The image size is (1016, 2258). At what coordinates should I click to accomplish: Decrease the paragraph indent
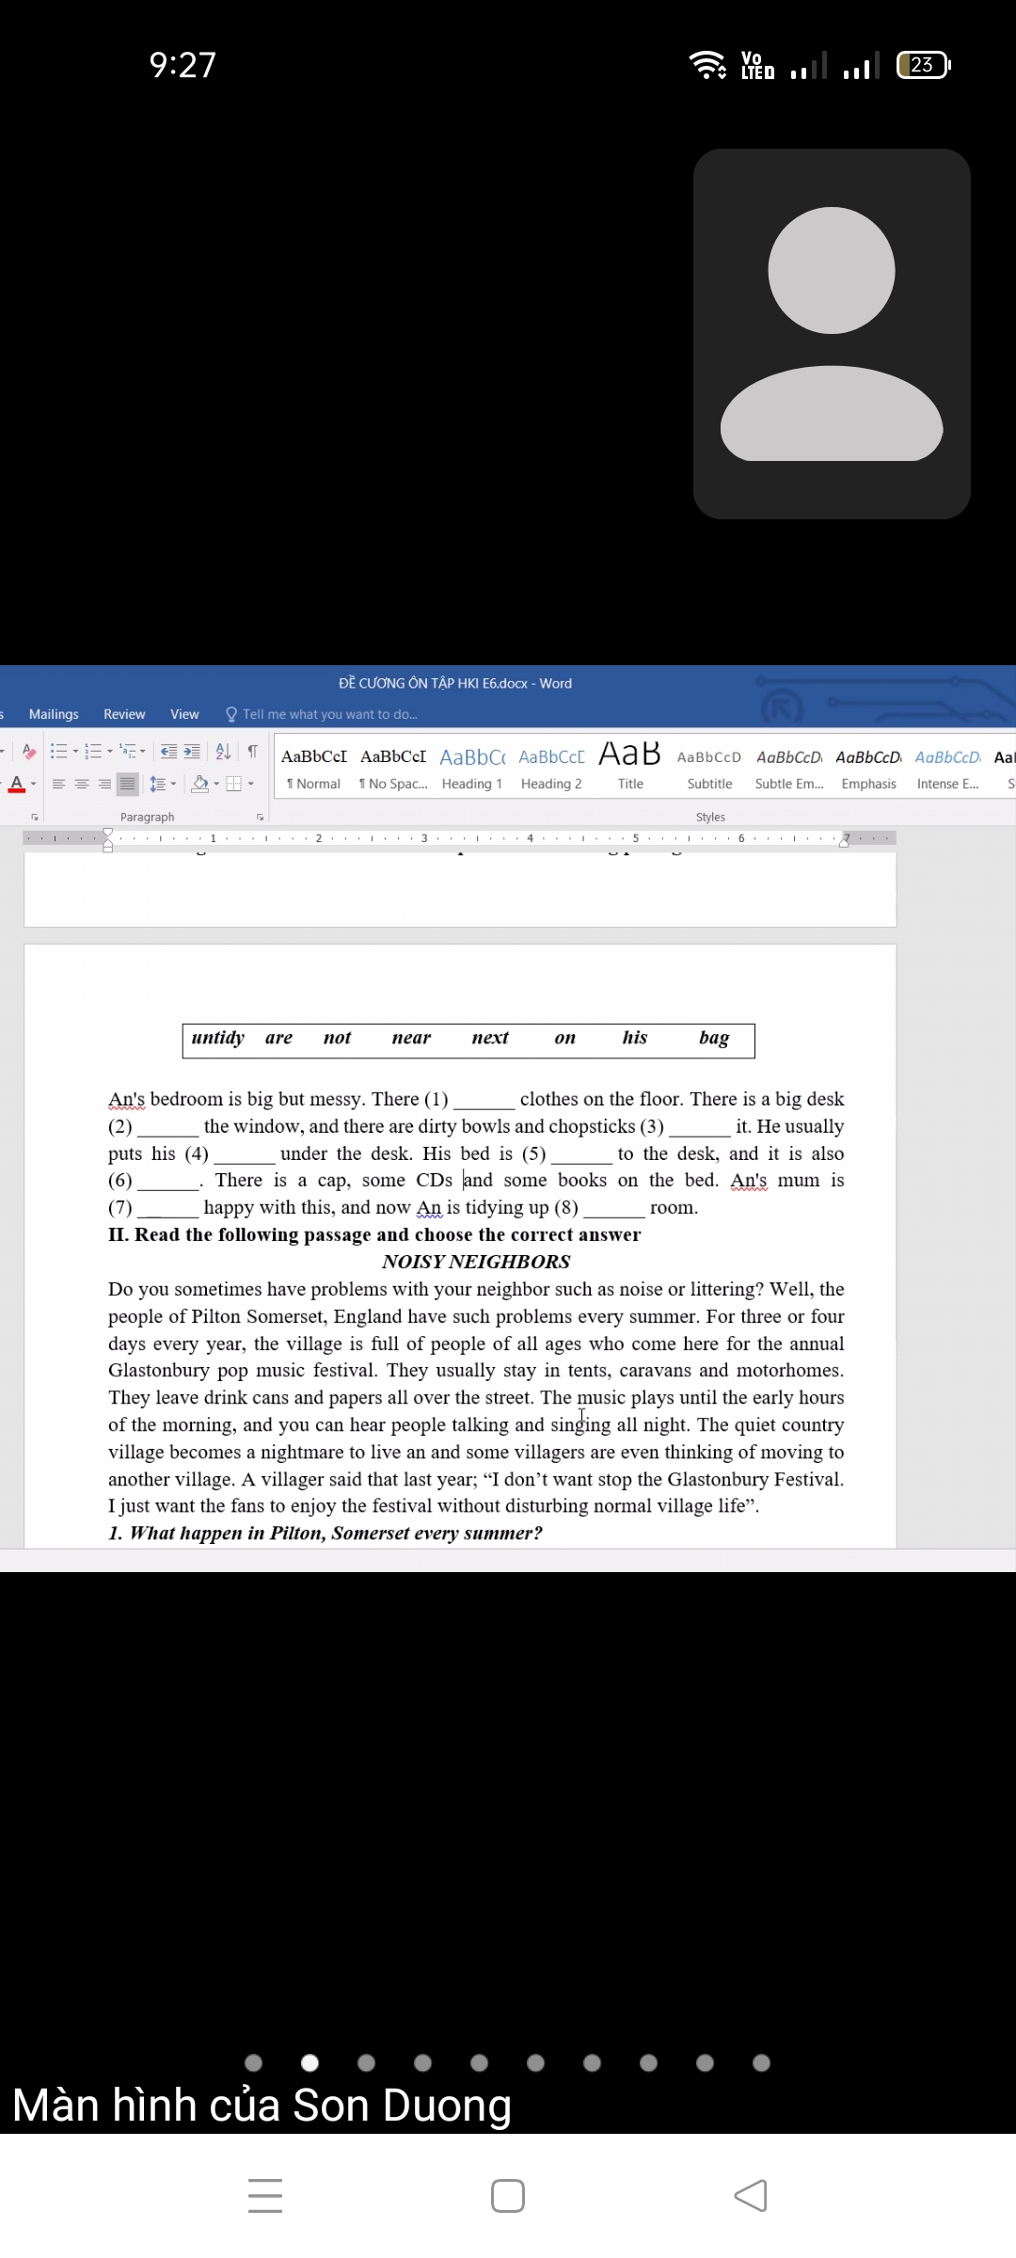pyautogui.click(x=168, y=752)
